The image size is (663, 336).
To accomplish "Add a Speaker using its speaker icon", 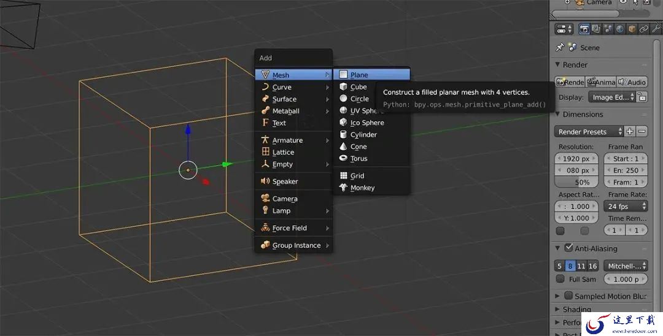I will tap(266, 181).
